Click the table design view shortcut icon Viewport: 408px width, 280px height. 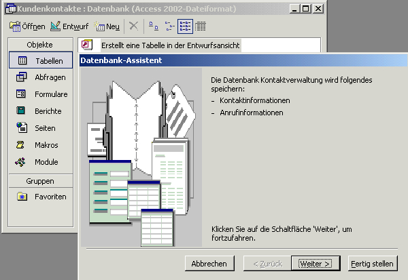click(x=87, y=45)
